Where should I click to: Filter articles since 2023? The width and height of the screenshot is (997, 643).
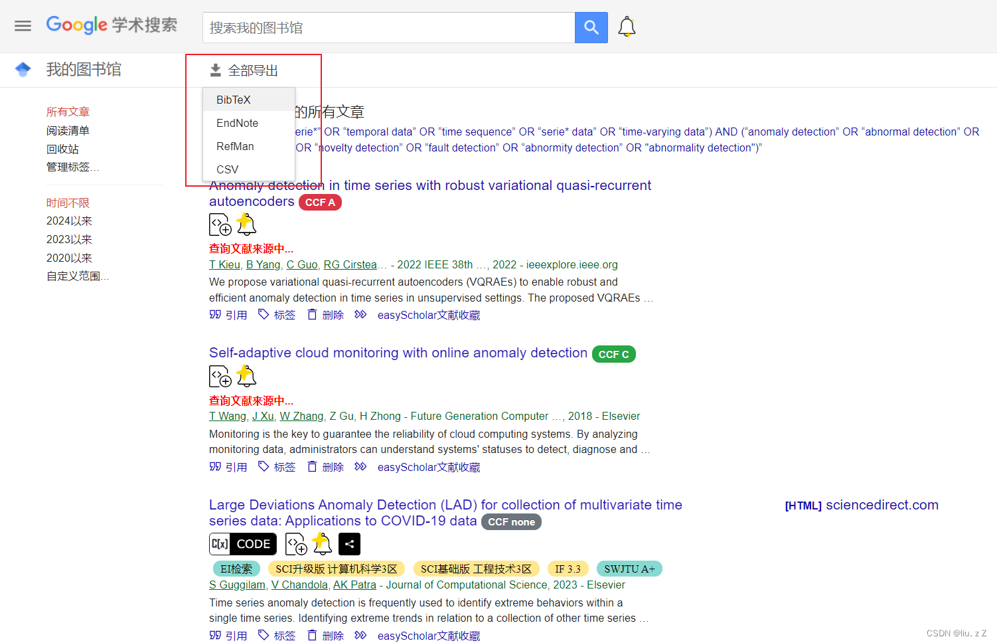coord(69,239)
